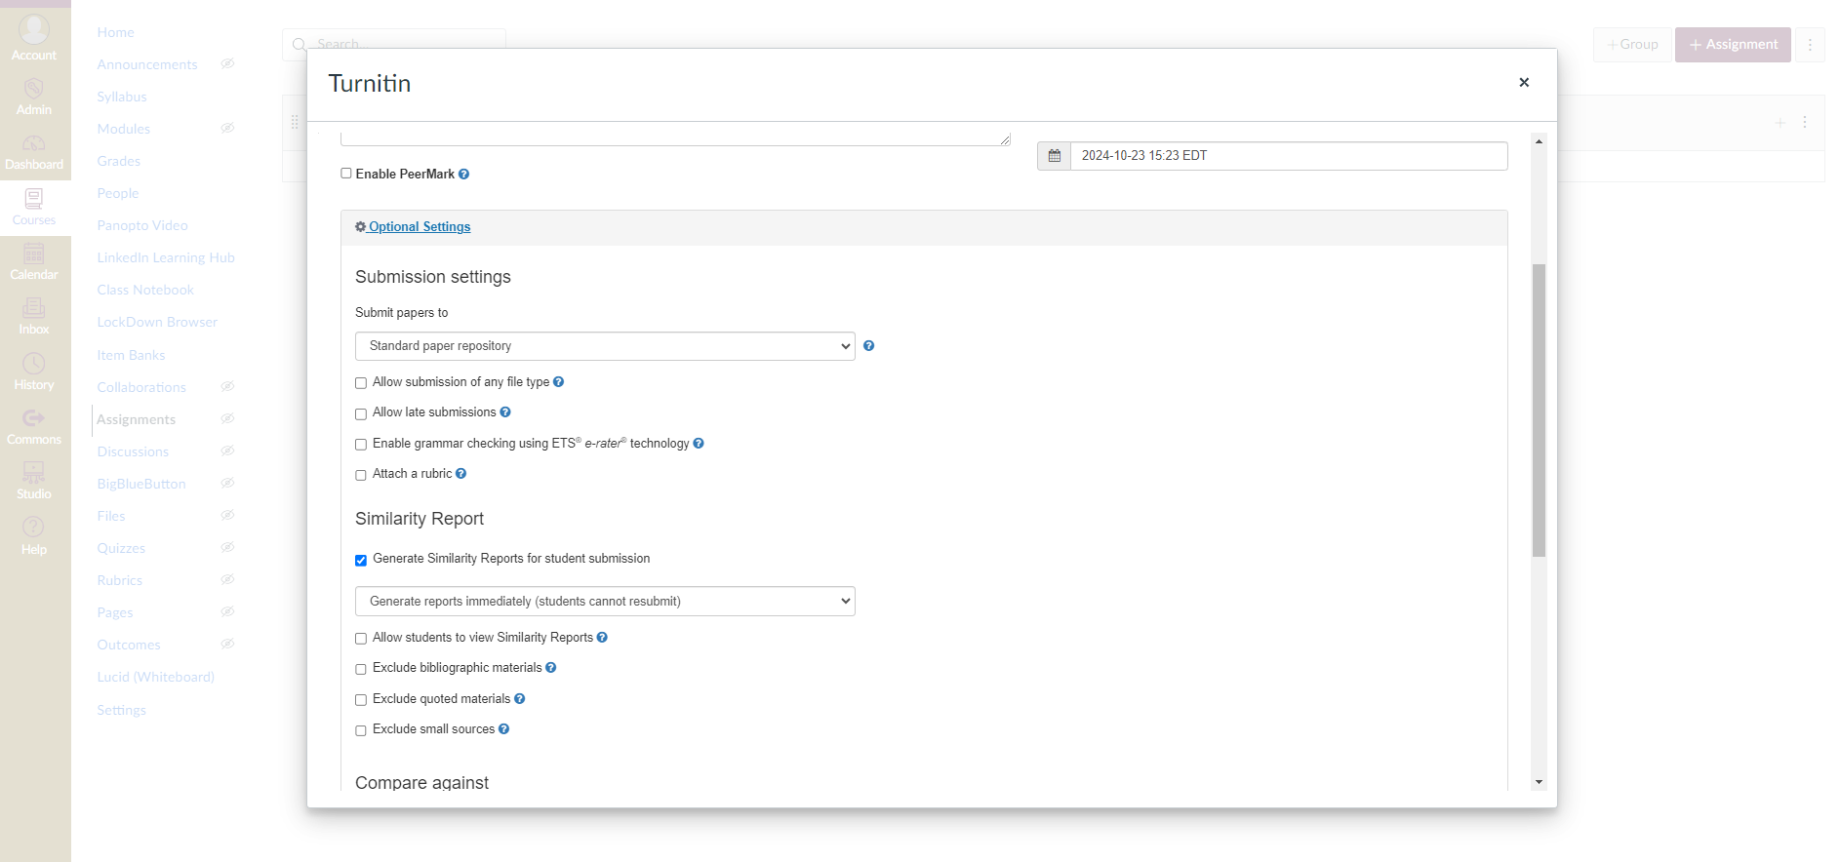The width and height of the screenshot is (1841, 862).
Task: Check Attach a rubric
Action: coord(361,476)
